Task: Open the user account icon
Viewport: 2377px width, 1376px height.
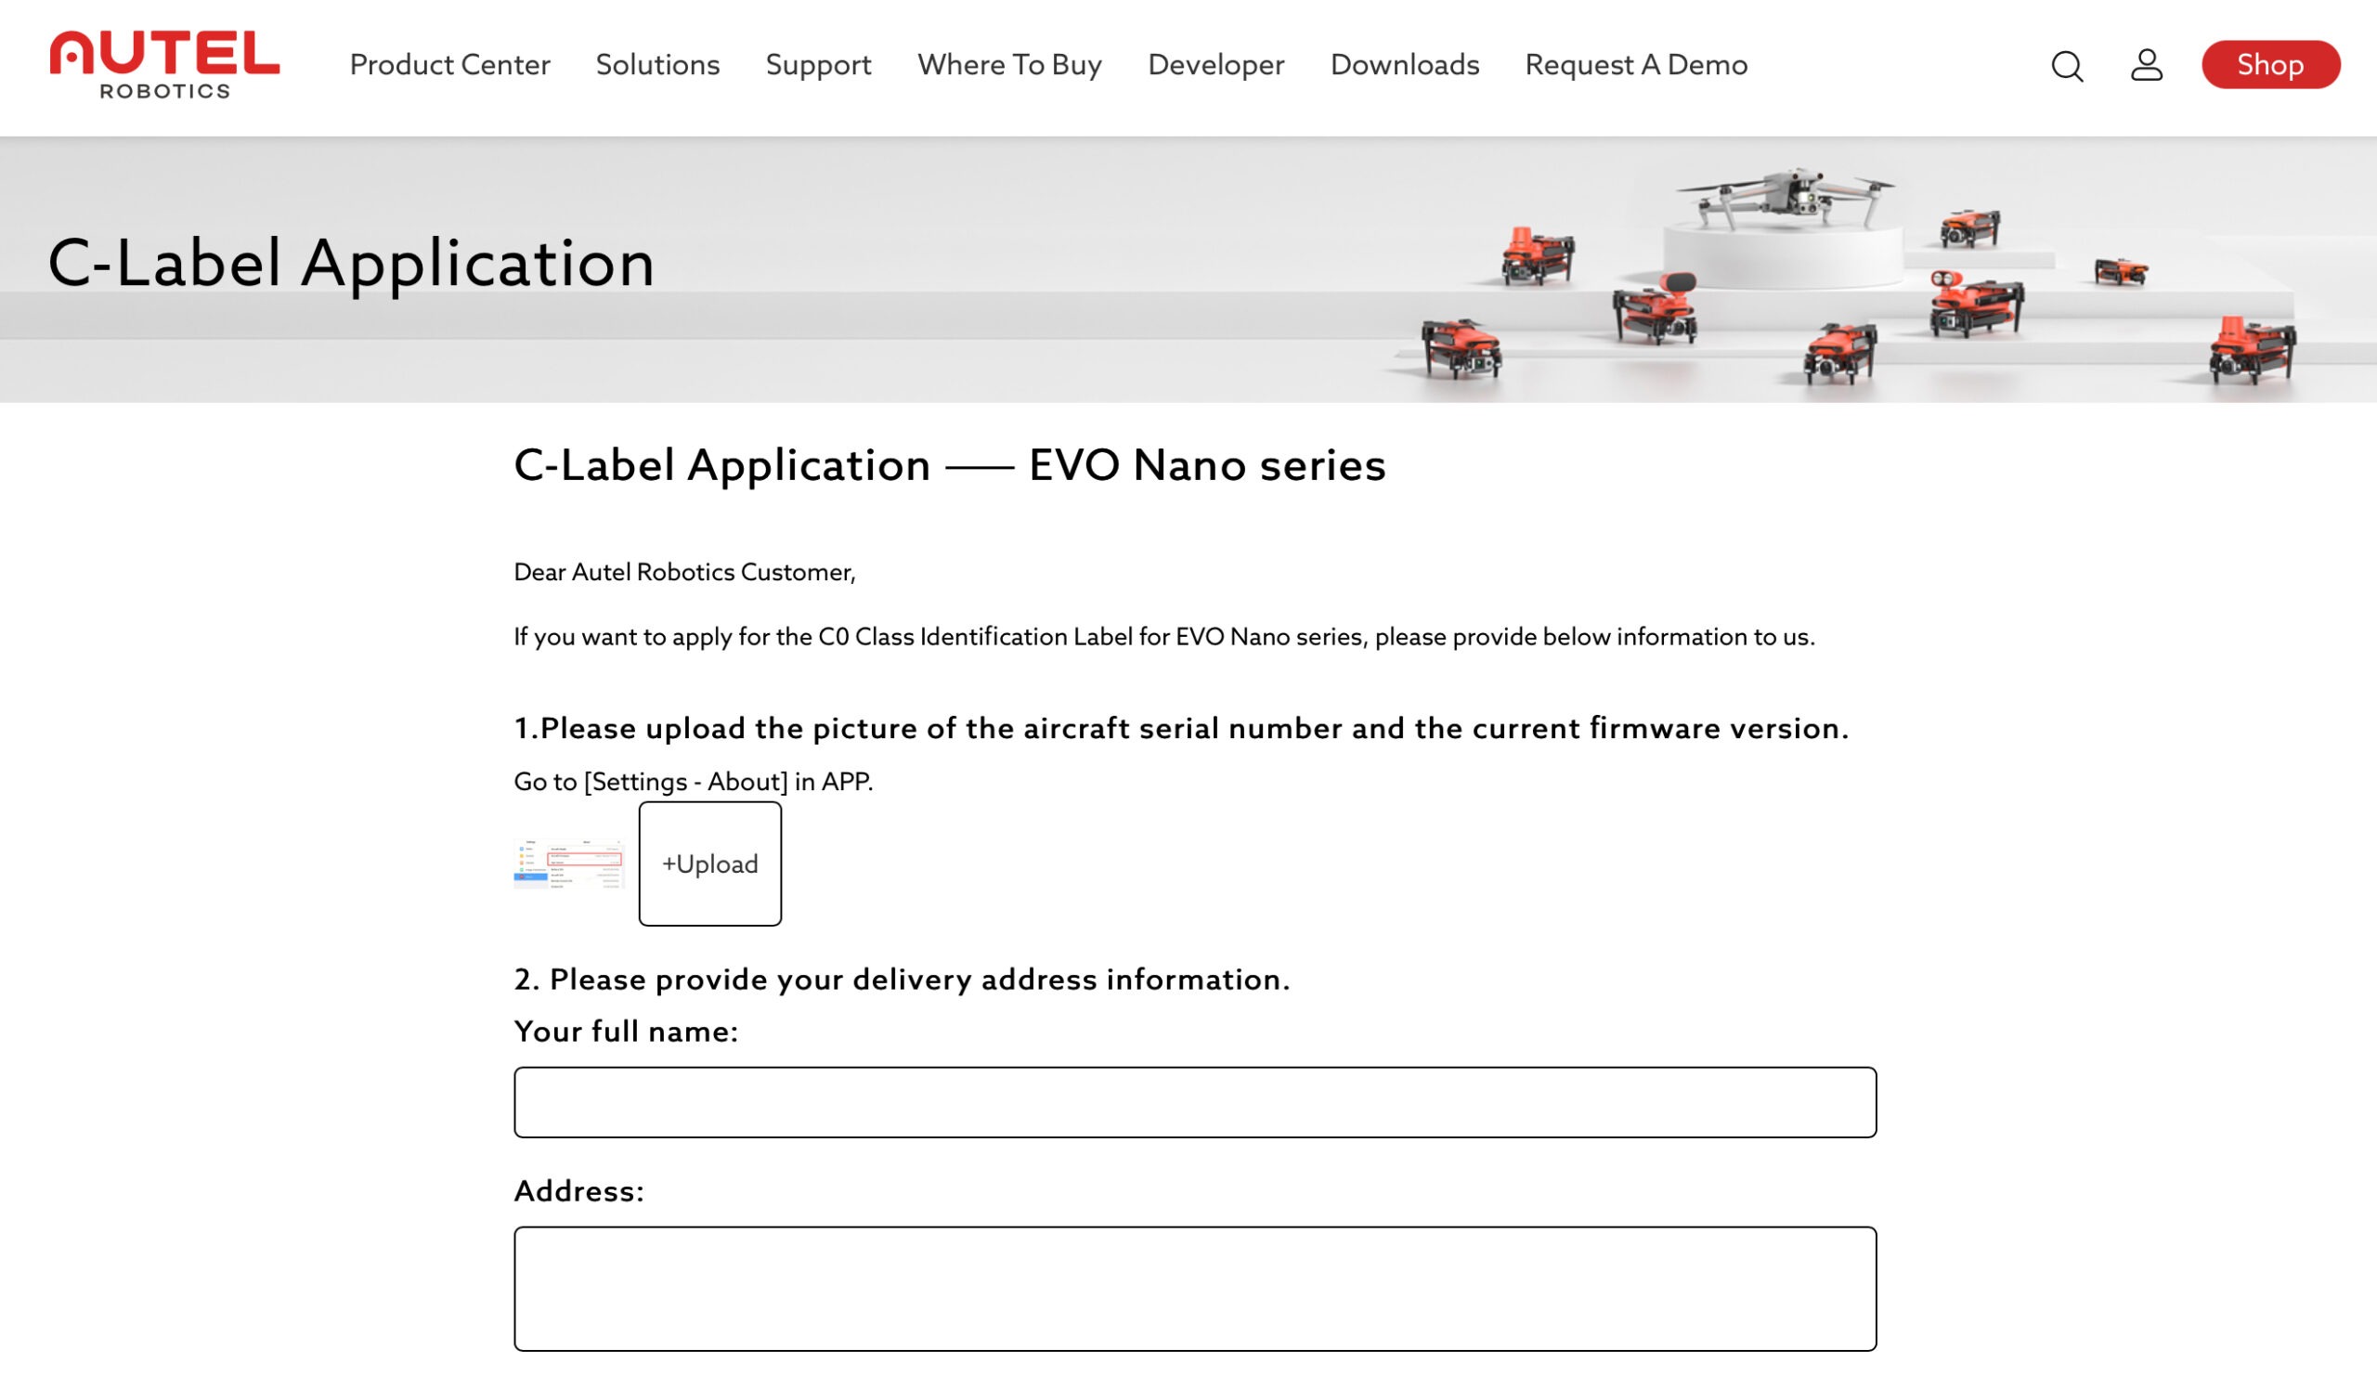Action: (2147, 64)
